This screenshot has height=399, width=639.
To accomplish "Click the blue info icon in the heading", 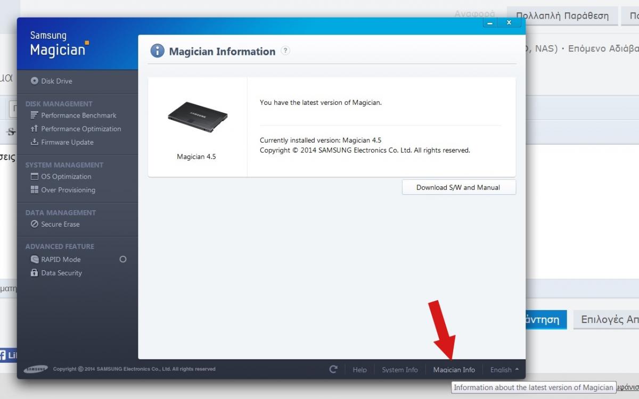I will pos(157,51).
